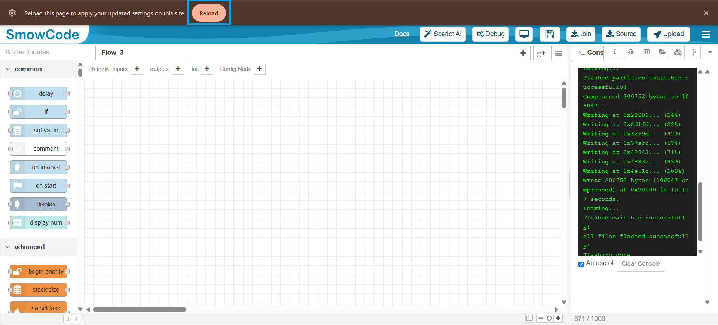Click the console output scrollbar thumb
Image resolution: width=718 pixels, height=325 pixels.
[700, 212]
